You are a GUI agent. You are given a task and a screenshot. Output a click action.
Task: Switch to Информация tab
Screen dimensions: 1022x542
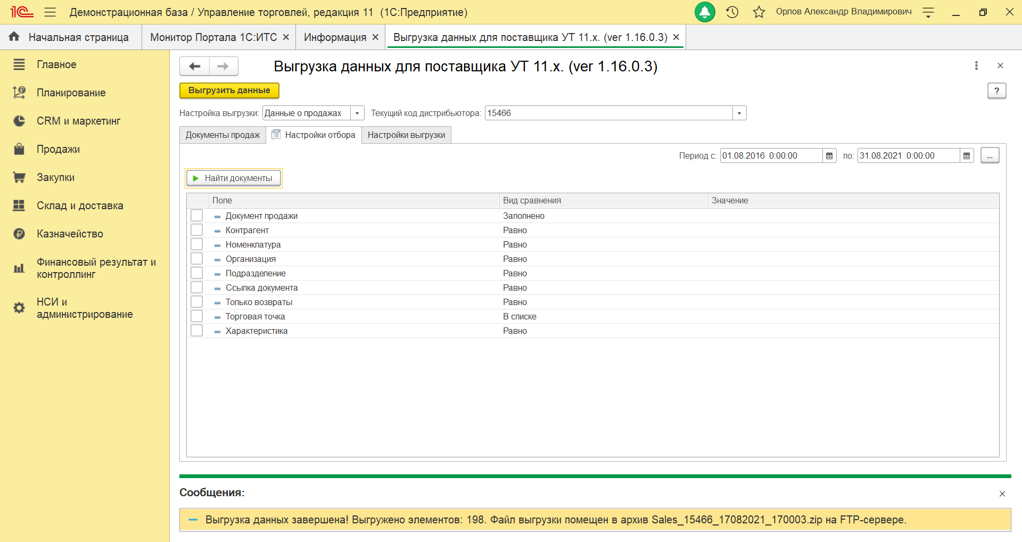click(x=335, y=37)
